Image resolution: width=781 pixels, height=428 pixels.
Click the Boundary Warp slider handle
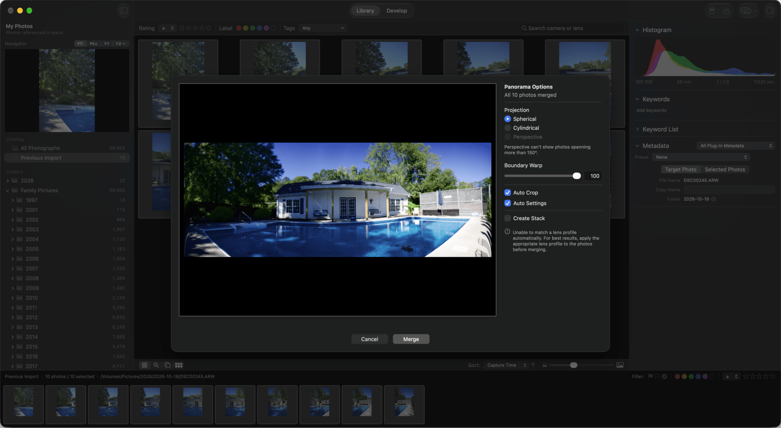point(577,176)
